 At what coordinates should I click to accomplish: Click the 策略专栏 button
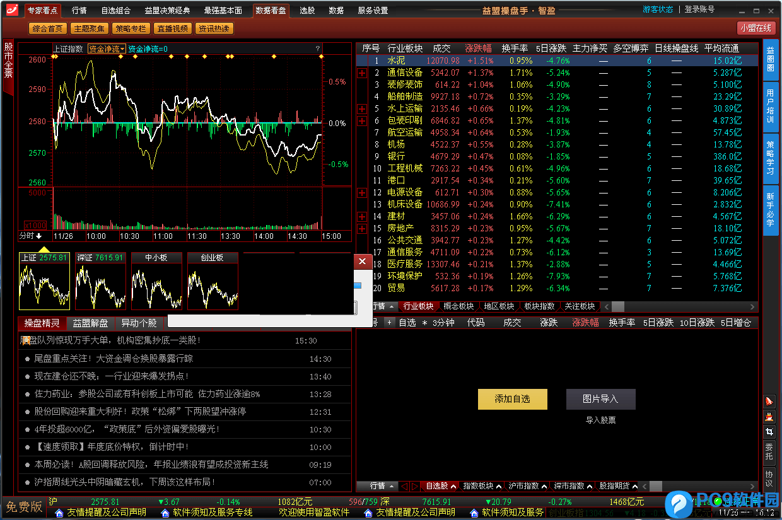131,28
